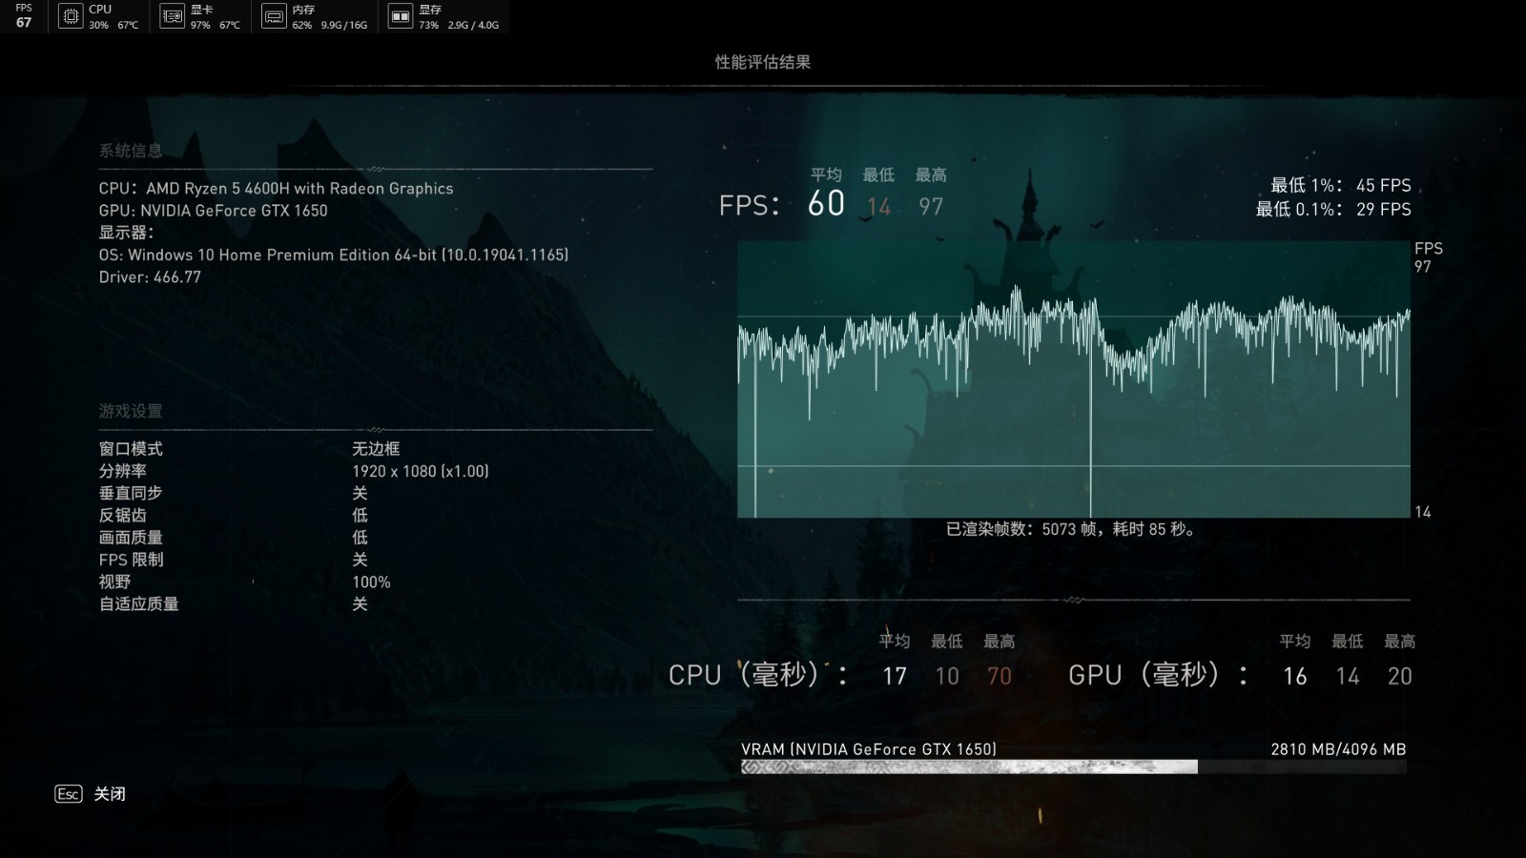The image size is (1526, 858).
Task: Click the 系统信息 section heading
Action: click(x=131, y=151)
